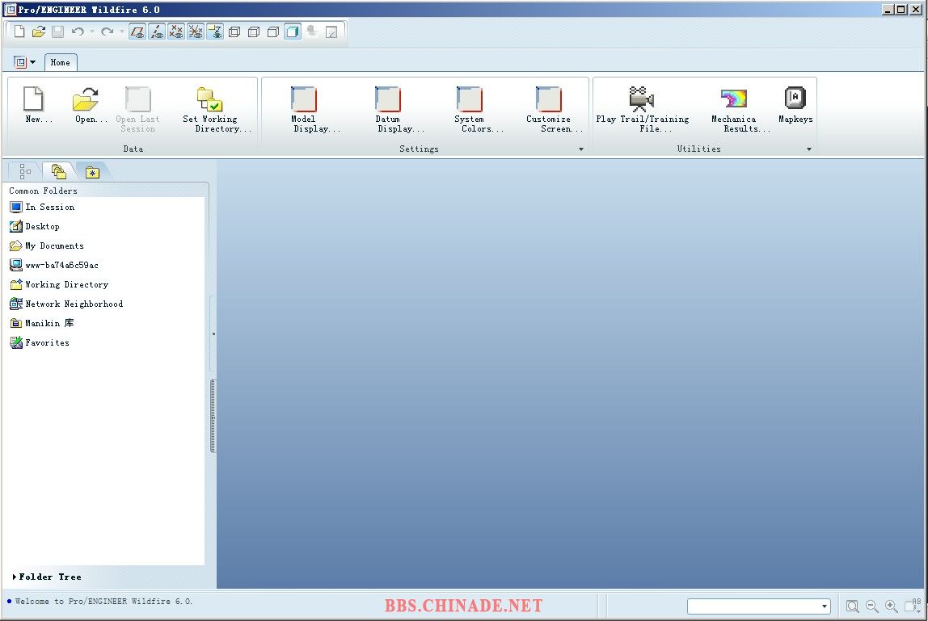
Task: Click Play Trail/Training File camera icon
Action: click(641, 99)
